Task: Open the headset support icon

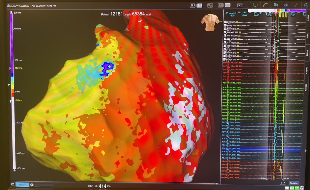Action: pos(302,188)
